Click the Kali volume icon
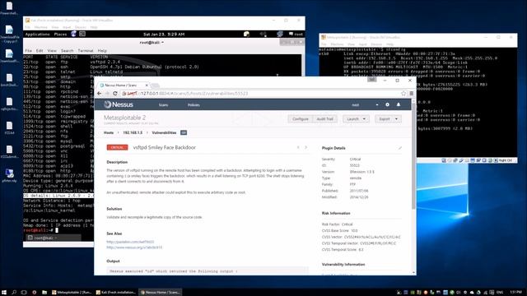Image resolution: width=527 pixels, height=296 pixels. click(263, 34)
